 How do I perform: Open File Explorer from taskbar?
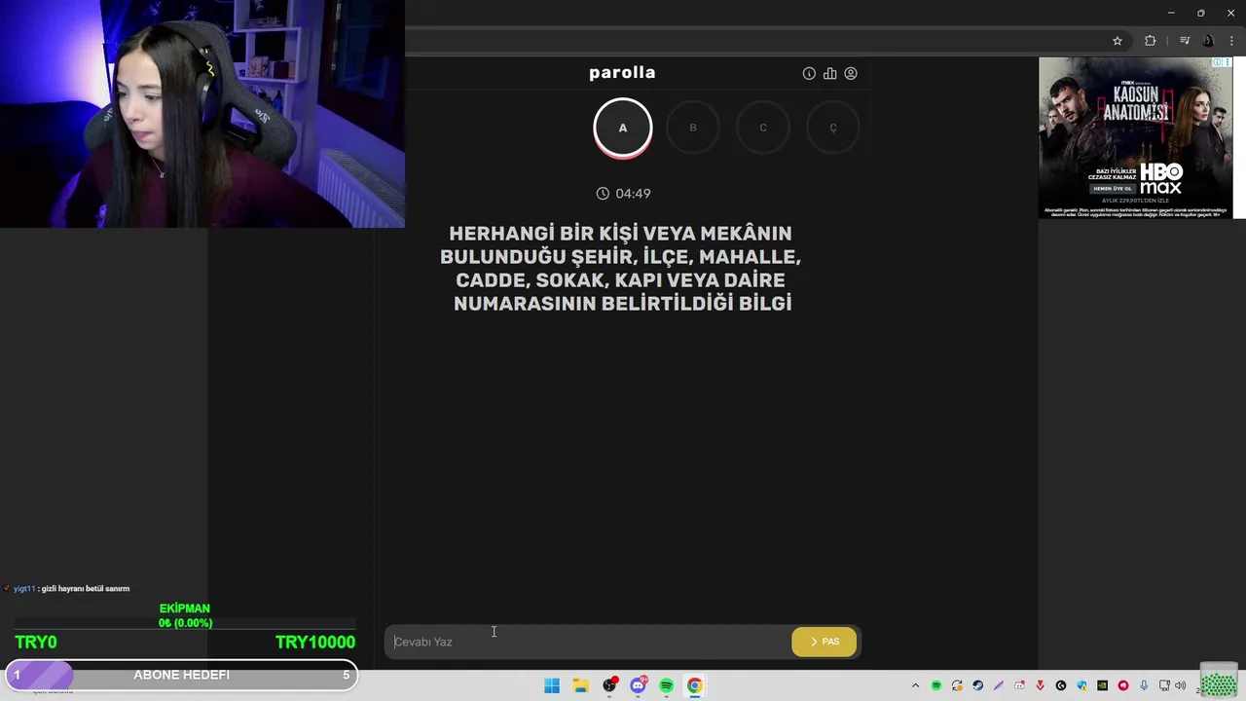580,685
